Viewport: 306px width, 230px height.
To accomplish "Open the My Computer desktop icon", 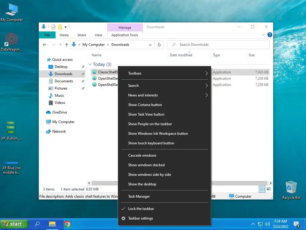I will 12,12.
